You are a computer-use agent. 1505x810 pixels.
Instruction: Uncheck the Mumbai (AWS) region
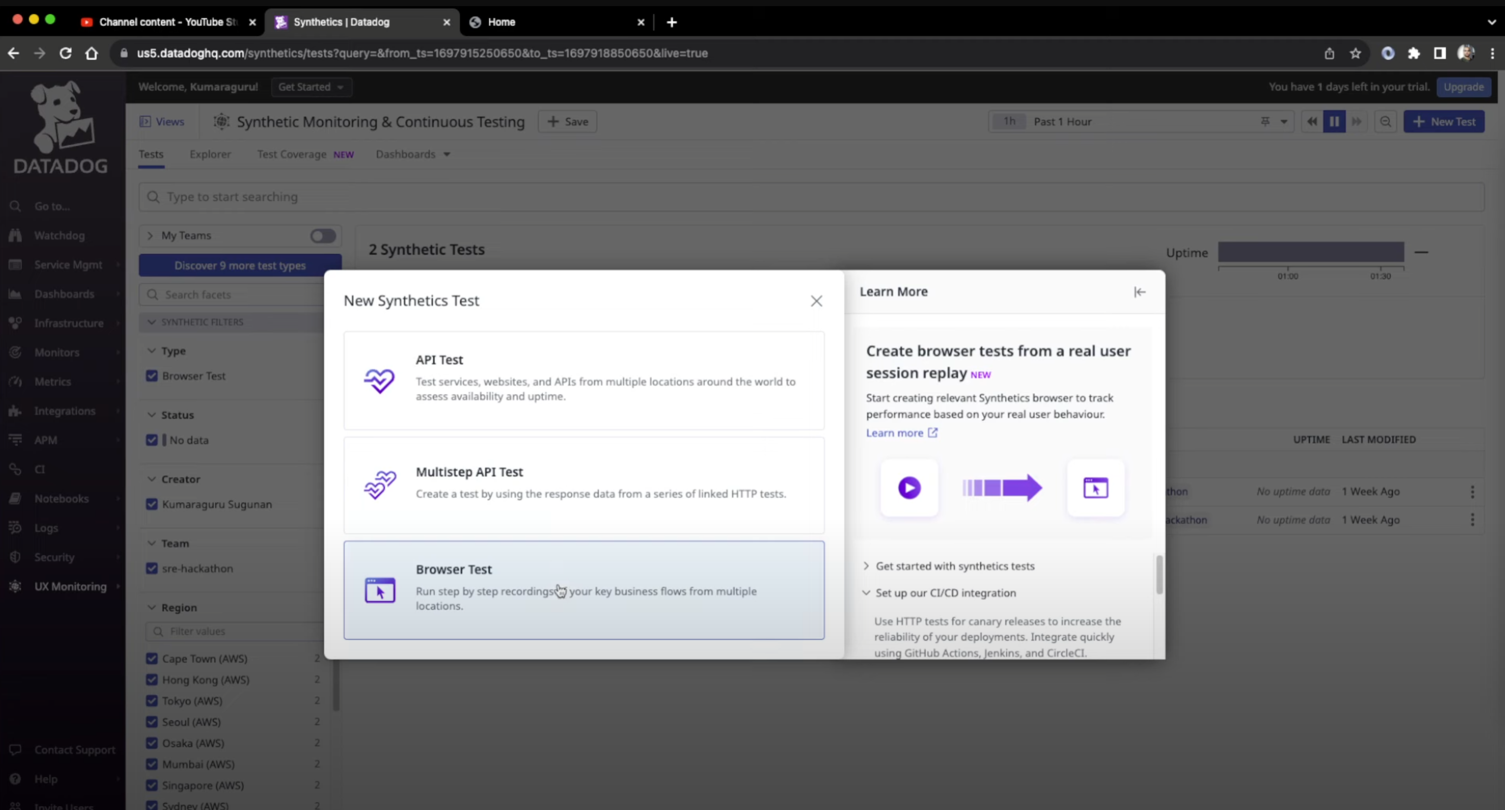coord(152,764)
